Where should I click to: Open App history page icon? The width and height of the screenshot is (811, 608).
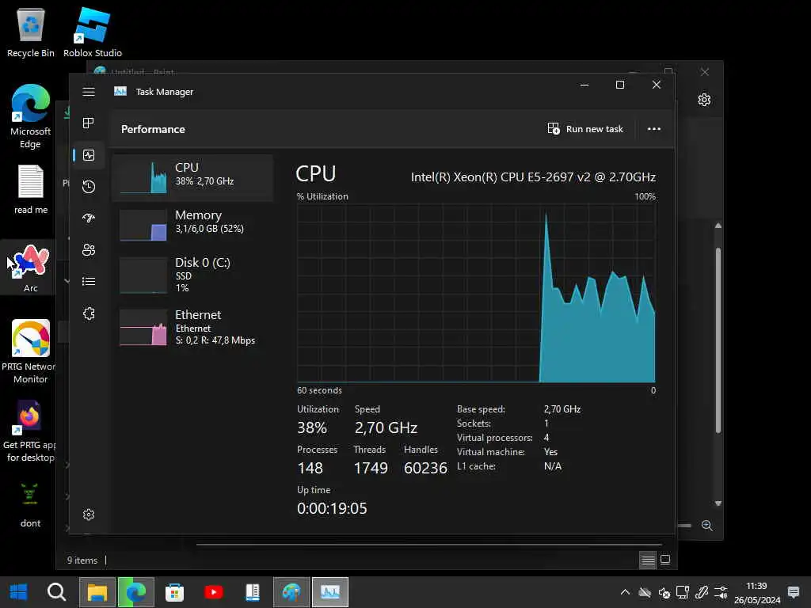tap(89, 187)
